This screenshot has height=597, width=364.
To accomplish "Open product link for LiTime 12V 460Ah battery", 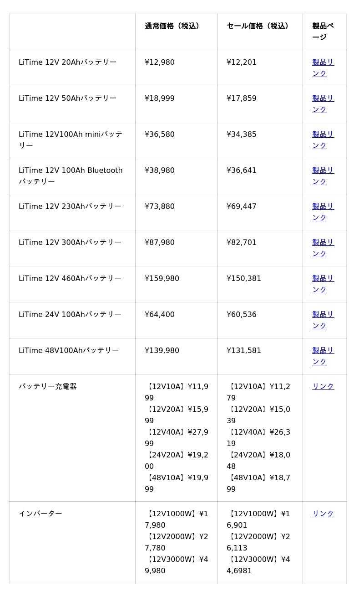I will tap(323, 279).
